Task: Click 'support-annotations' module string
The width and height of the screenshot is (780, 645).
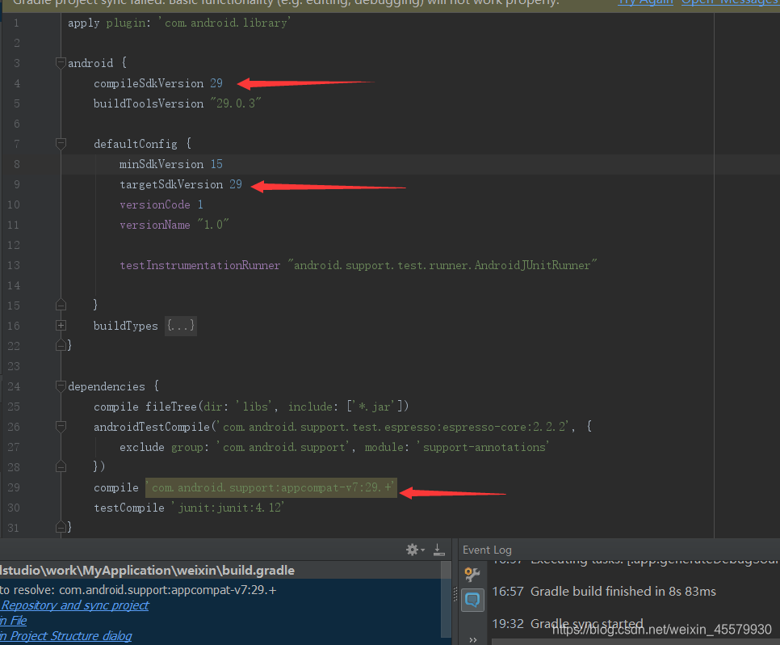Action: (x=483, y=447)
